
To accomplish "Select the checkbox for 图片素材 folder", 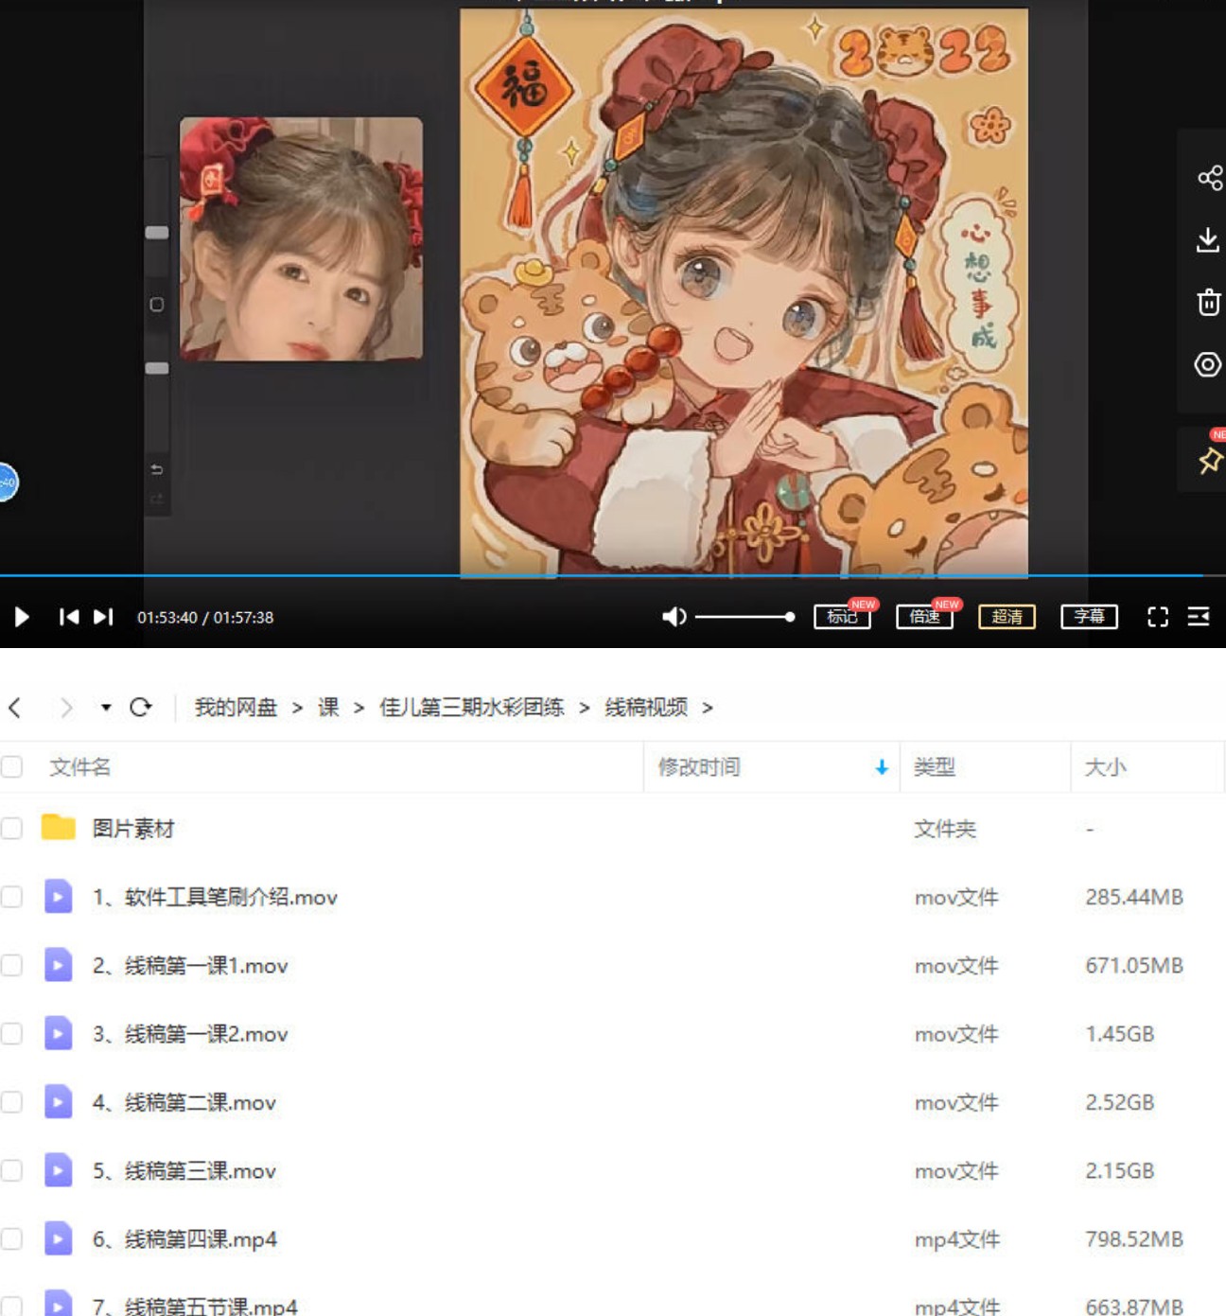I will pos(11,829).
